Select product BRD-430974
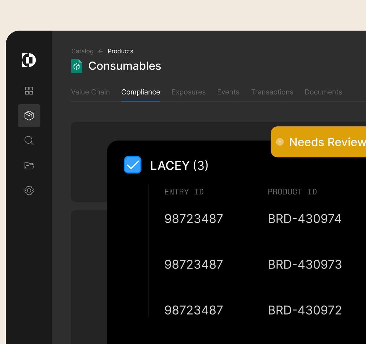The width and height of the screenshot is (366, 344). (305, 219)
